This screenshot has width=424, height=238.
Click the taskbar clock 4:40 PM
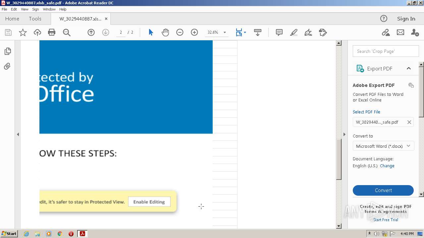point(407,234)
